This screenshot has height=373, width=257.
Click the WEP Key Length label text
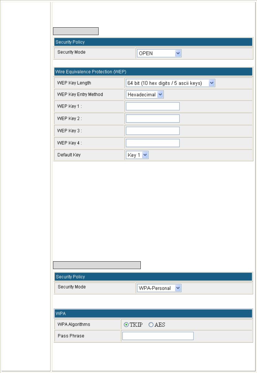click(x=74, y=83)
